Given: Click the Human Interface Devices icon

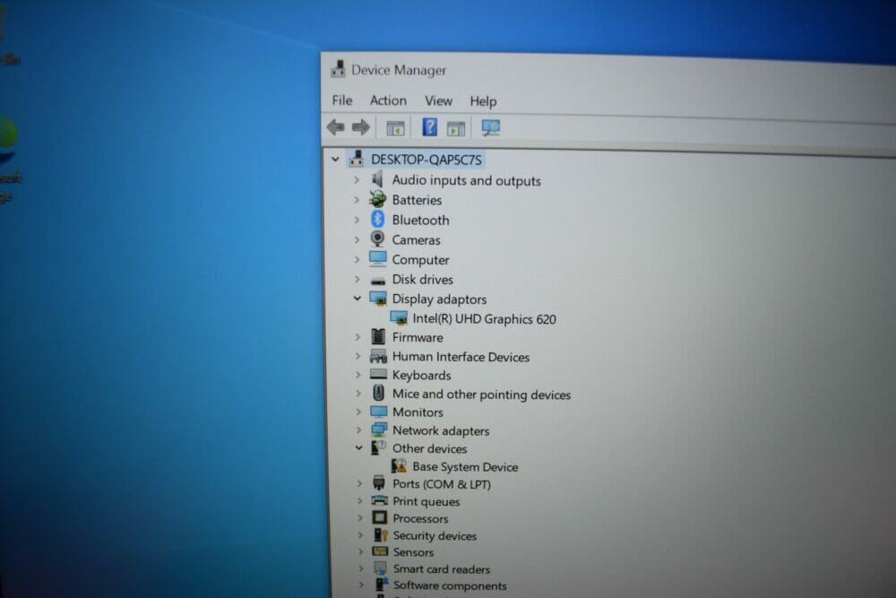Looking at the screenshot, I should (378, 357).
